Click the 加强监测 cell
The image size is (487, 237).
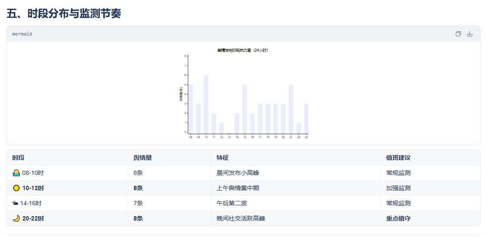[431, 188]
